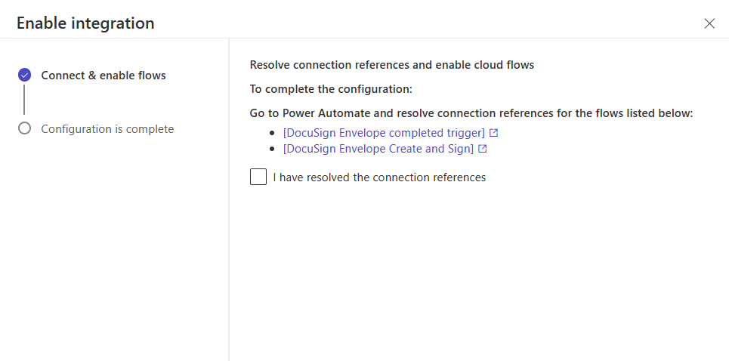
Task: Click the empty circle for Configuration is complete
Action: (24, 128)
